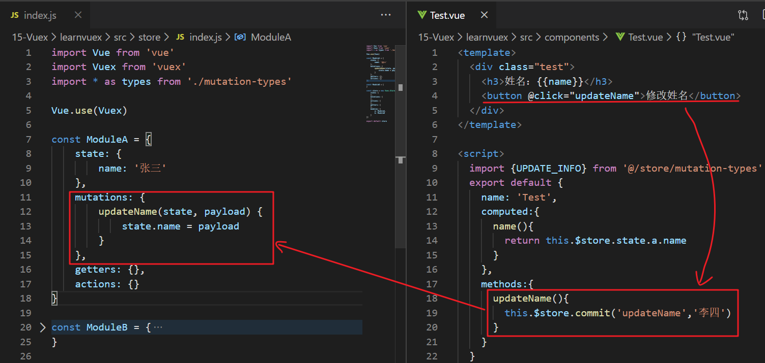Click line number 11 in index.js gutter
Viewport: 765px width, 363px height.
tap(25, 197)
